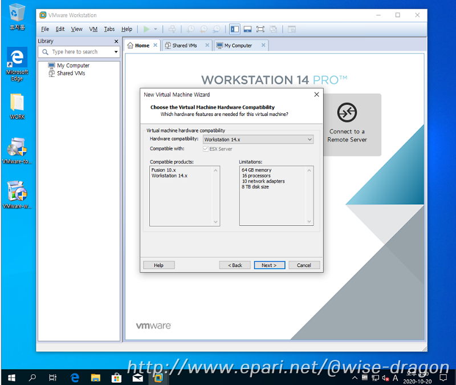
Task: Click the console view toolbar icon
Action: (x=292, y=29)
